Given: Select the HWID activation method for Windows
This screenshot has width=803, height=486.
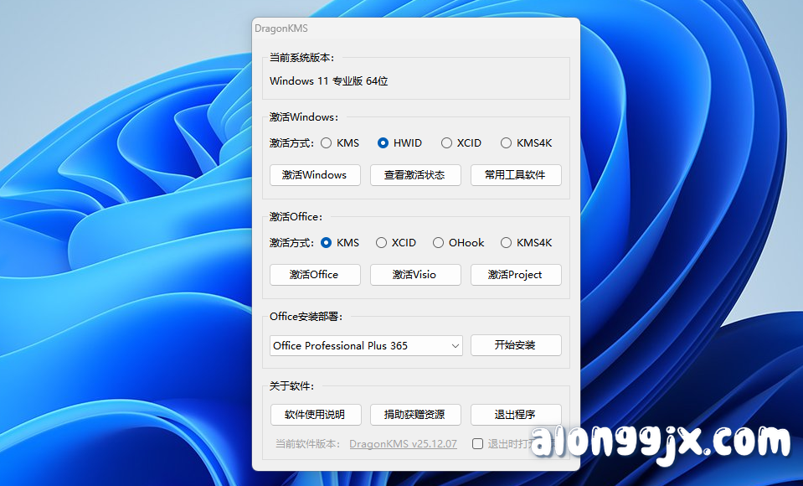Looking at the screenshot, I should (383, 142).
